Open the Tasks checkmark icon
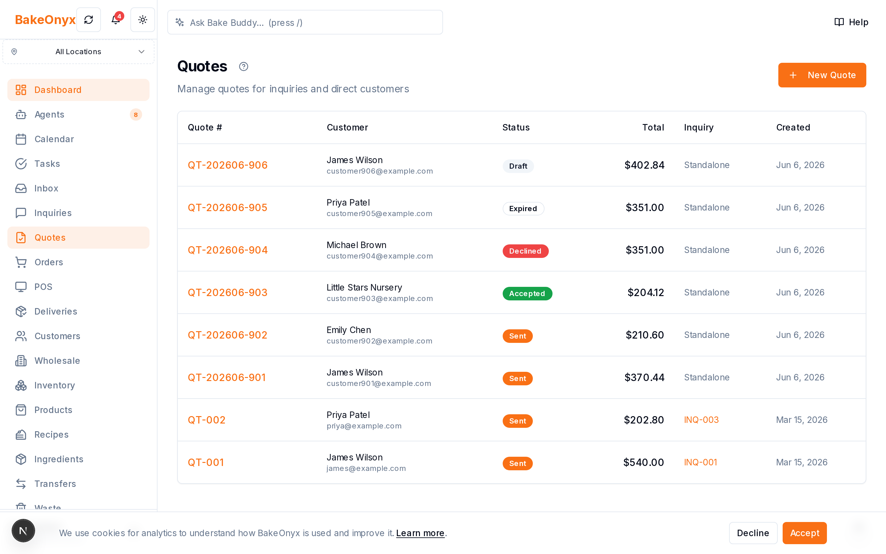This screenshot has width=886, height=554. (x=21, y=164)
